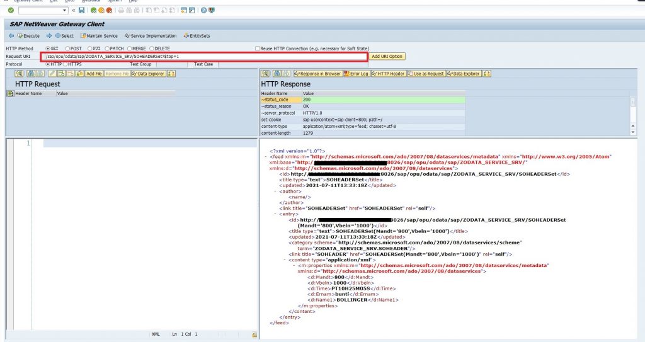Click the green Enter checkmark icon
Viewport: 645px width, 342px height.
click(x=11, y=10)
